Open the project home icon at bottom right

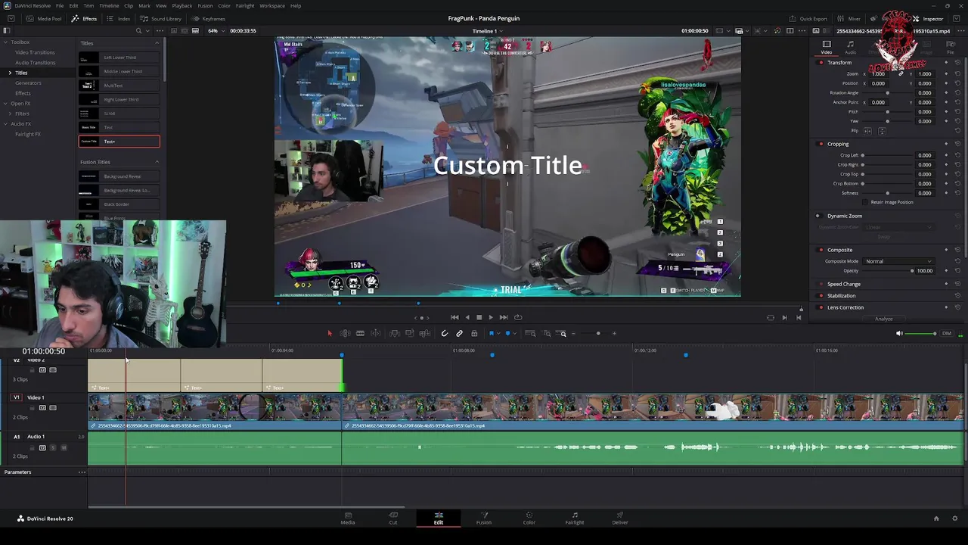(x=936, y=519)
